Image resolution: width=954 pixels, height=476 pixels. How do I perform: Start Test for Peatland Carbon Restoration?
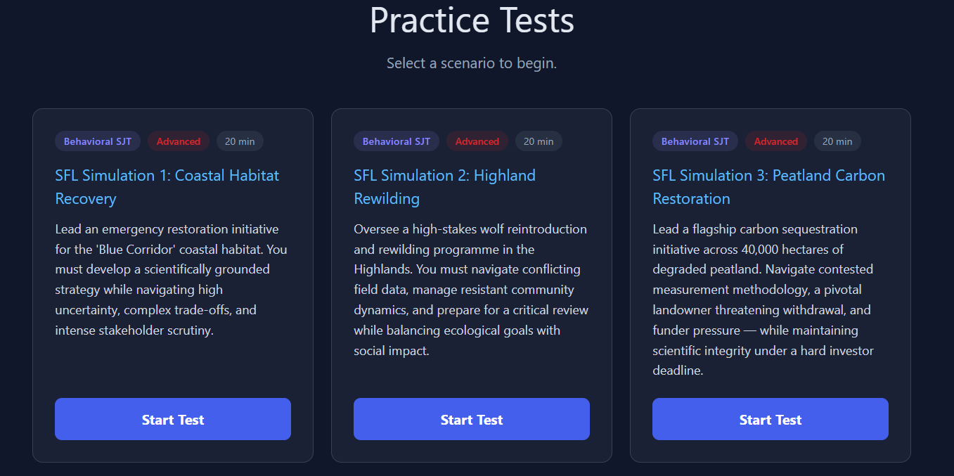click(x=770, y=419)
